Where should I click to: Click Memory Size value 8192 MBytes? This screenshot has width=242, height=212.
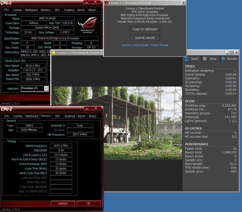[29, 130]
